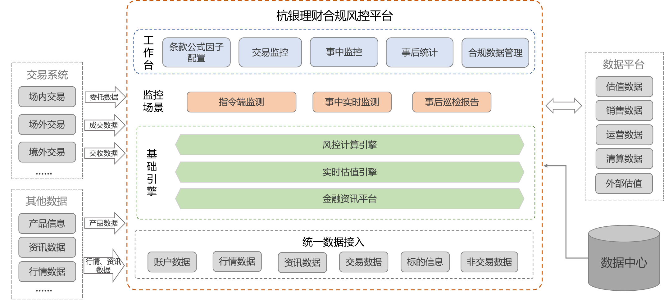
Task: Select the 事中实时监测 orange box
Action: [352, 102]
